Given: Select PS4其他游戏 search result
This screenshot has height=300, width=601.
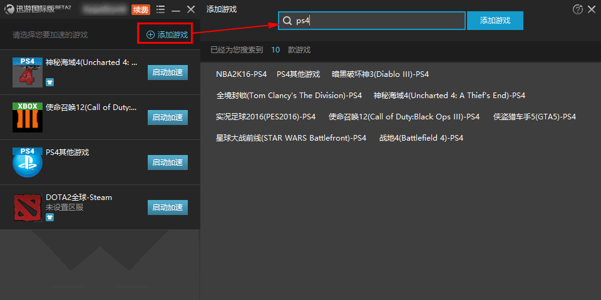Looking at the screenshot, I should pos(298,74).
